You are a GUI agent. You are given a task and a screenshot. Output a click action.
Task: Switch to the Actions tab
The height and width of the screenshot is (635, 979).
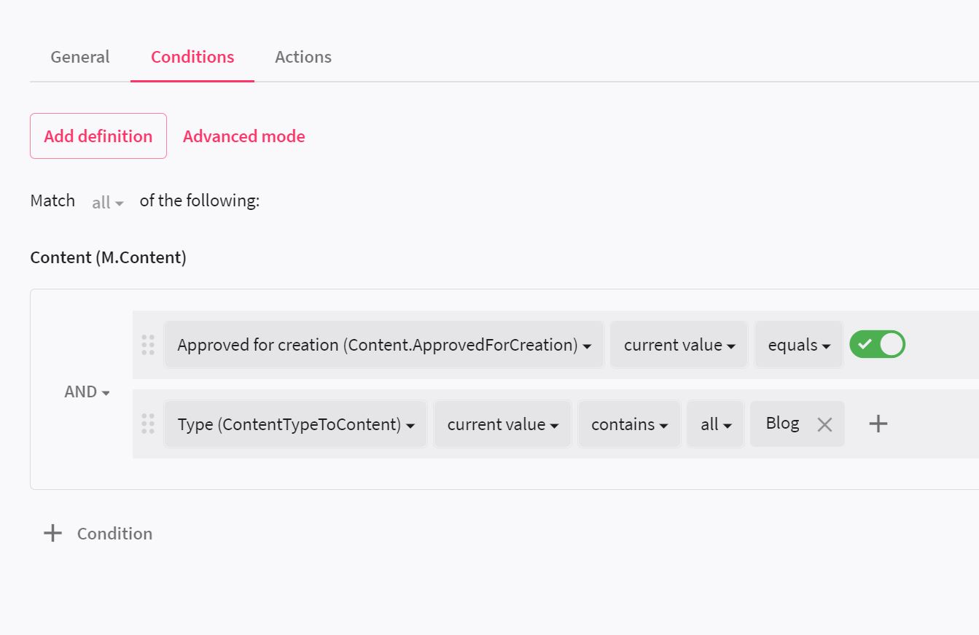(303, 56)
